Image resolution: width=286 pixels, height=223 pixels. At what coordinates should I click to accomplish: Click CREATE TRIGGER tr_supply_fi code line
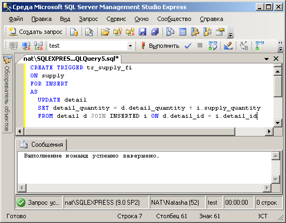pyautogui.click(x=81, y=68)
